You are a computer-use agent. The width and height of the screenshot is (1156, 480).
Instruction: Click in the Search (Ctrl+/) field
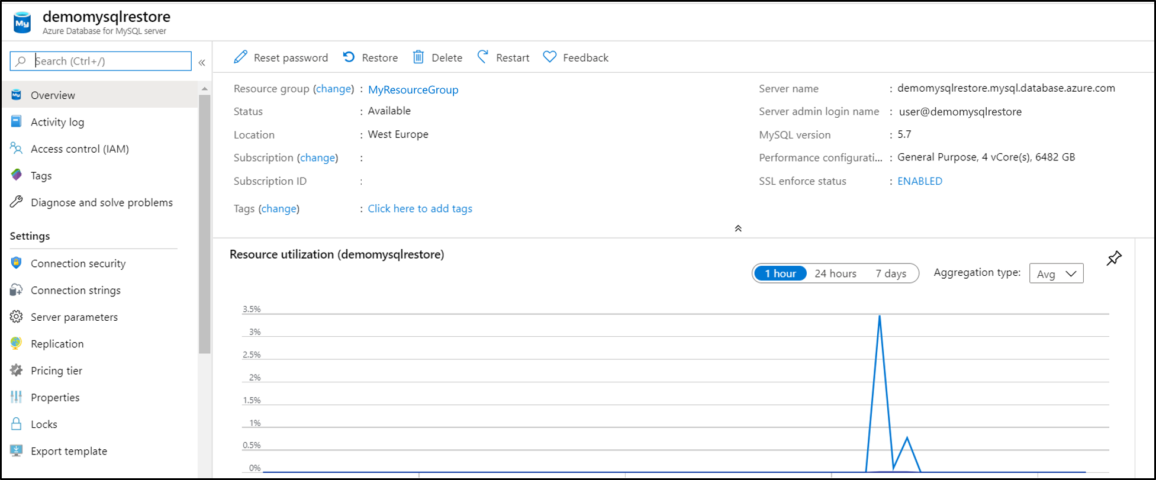click(x=101, y=61)
